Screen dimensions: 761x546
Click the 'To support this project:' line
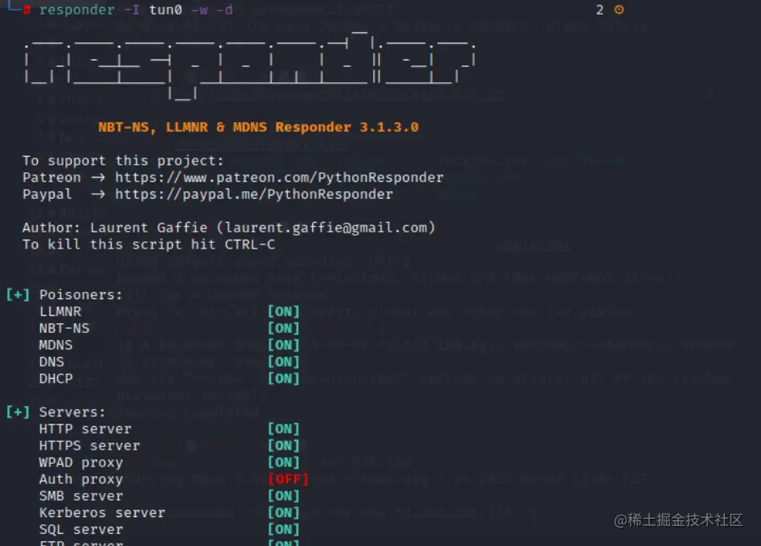click(123, 161)
